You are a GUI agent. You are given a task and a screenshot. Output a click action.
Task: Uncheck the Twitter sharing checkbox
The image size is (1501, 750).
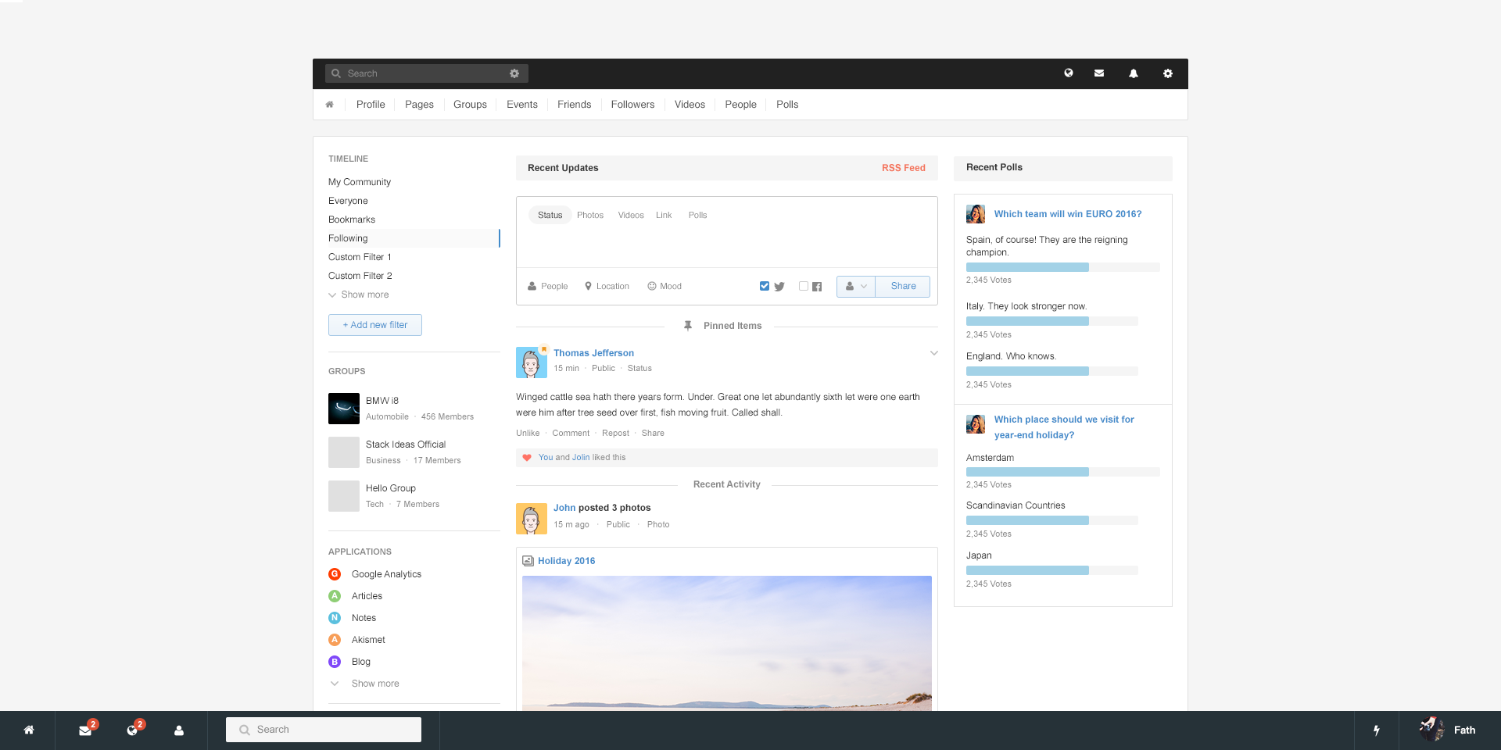pyautogui.click(x=765, y=286)
